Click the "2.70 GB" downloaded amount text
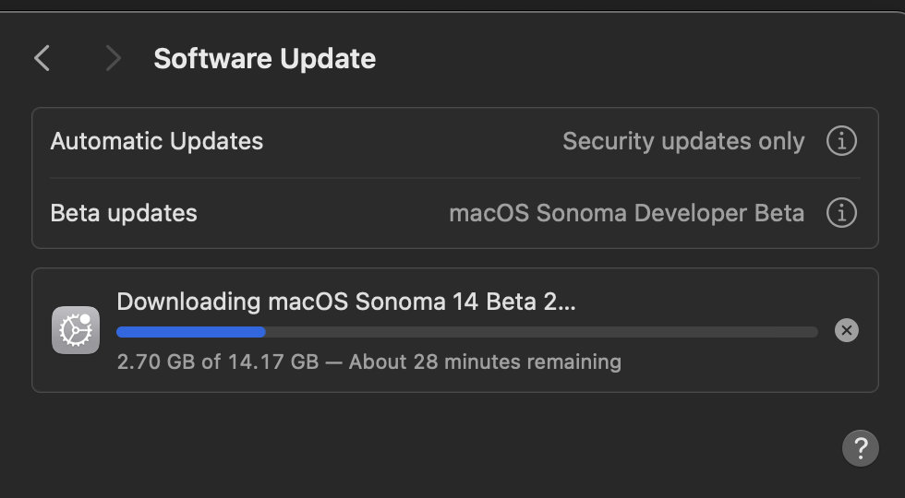 pyautogui.click(x=156, y=362)
